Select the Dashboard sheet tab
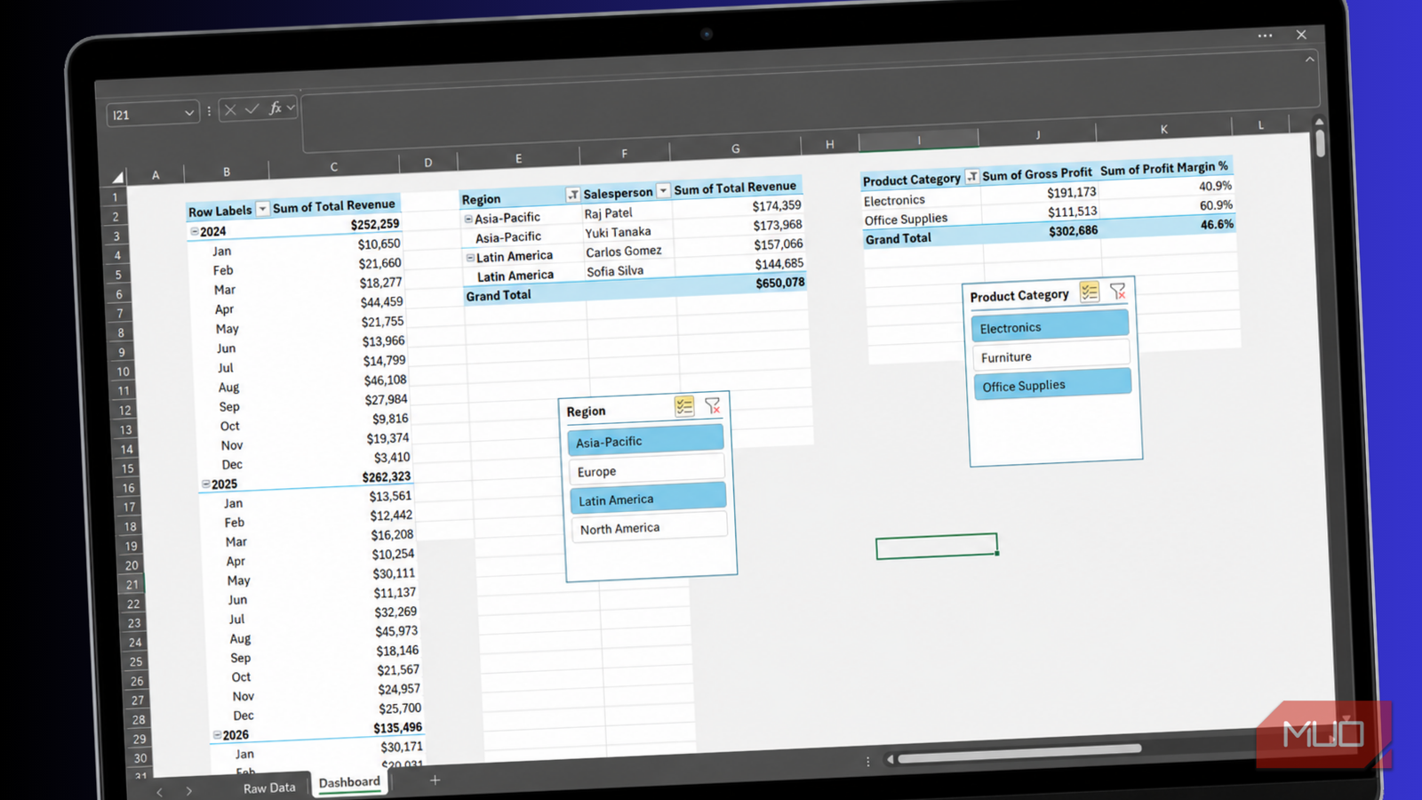 [349, 782]
